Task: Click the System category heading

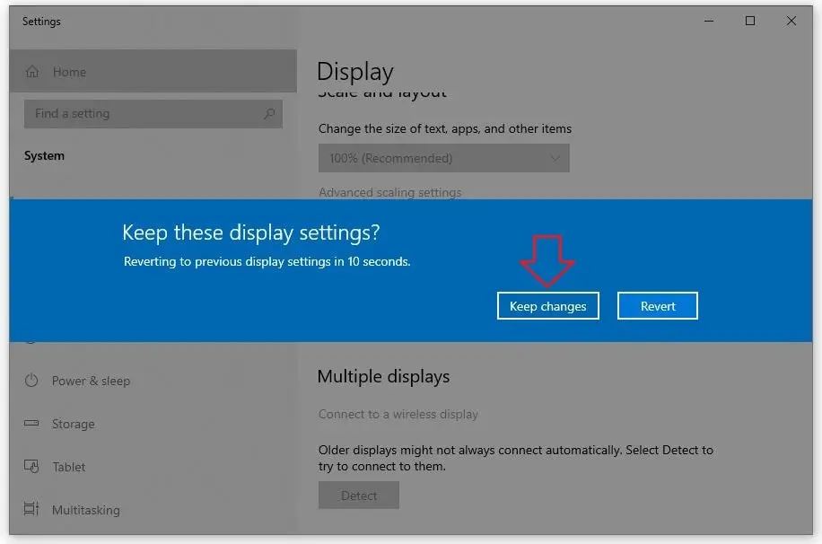Action: [44, 155]
